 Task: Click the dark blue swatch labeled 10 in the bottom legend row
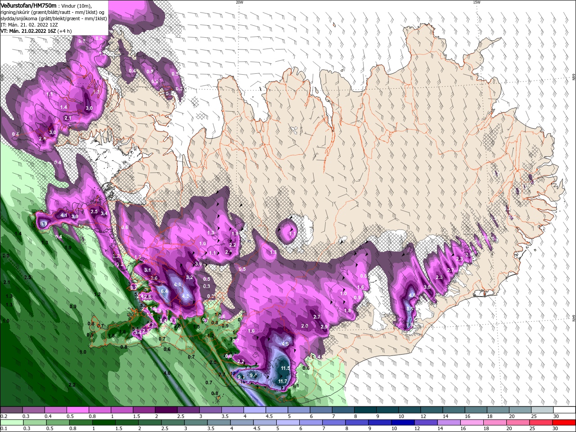(402, 422)
